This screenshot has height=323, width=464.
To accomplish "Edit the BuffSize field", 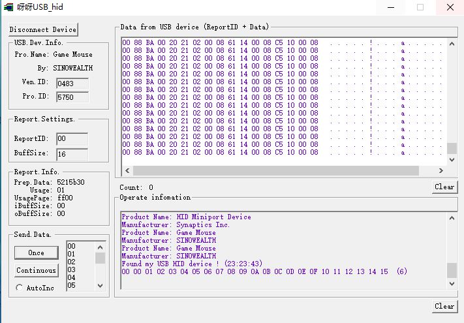I will click(72, 154).
